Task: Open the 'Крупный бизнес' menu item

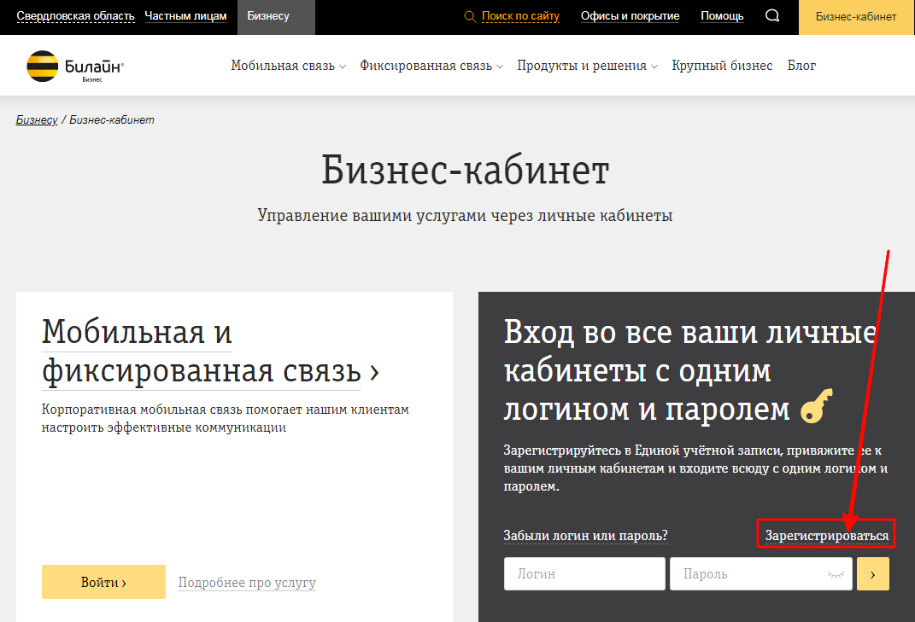Action: [x=722, y=66]
